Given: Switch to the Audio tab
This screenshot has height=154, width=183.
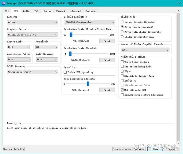Looking at the screenshot, I should [x=26, y=11].
